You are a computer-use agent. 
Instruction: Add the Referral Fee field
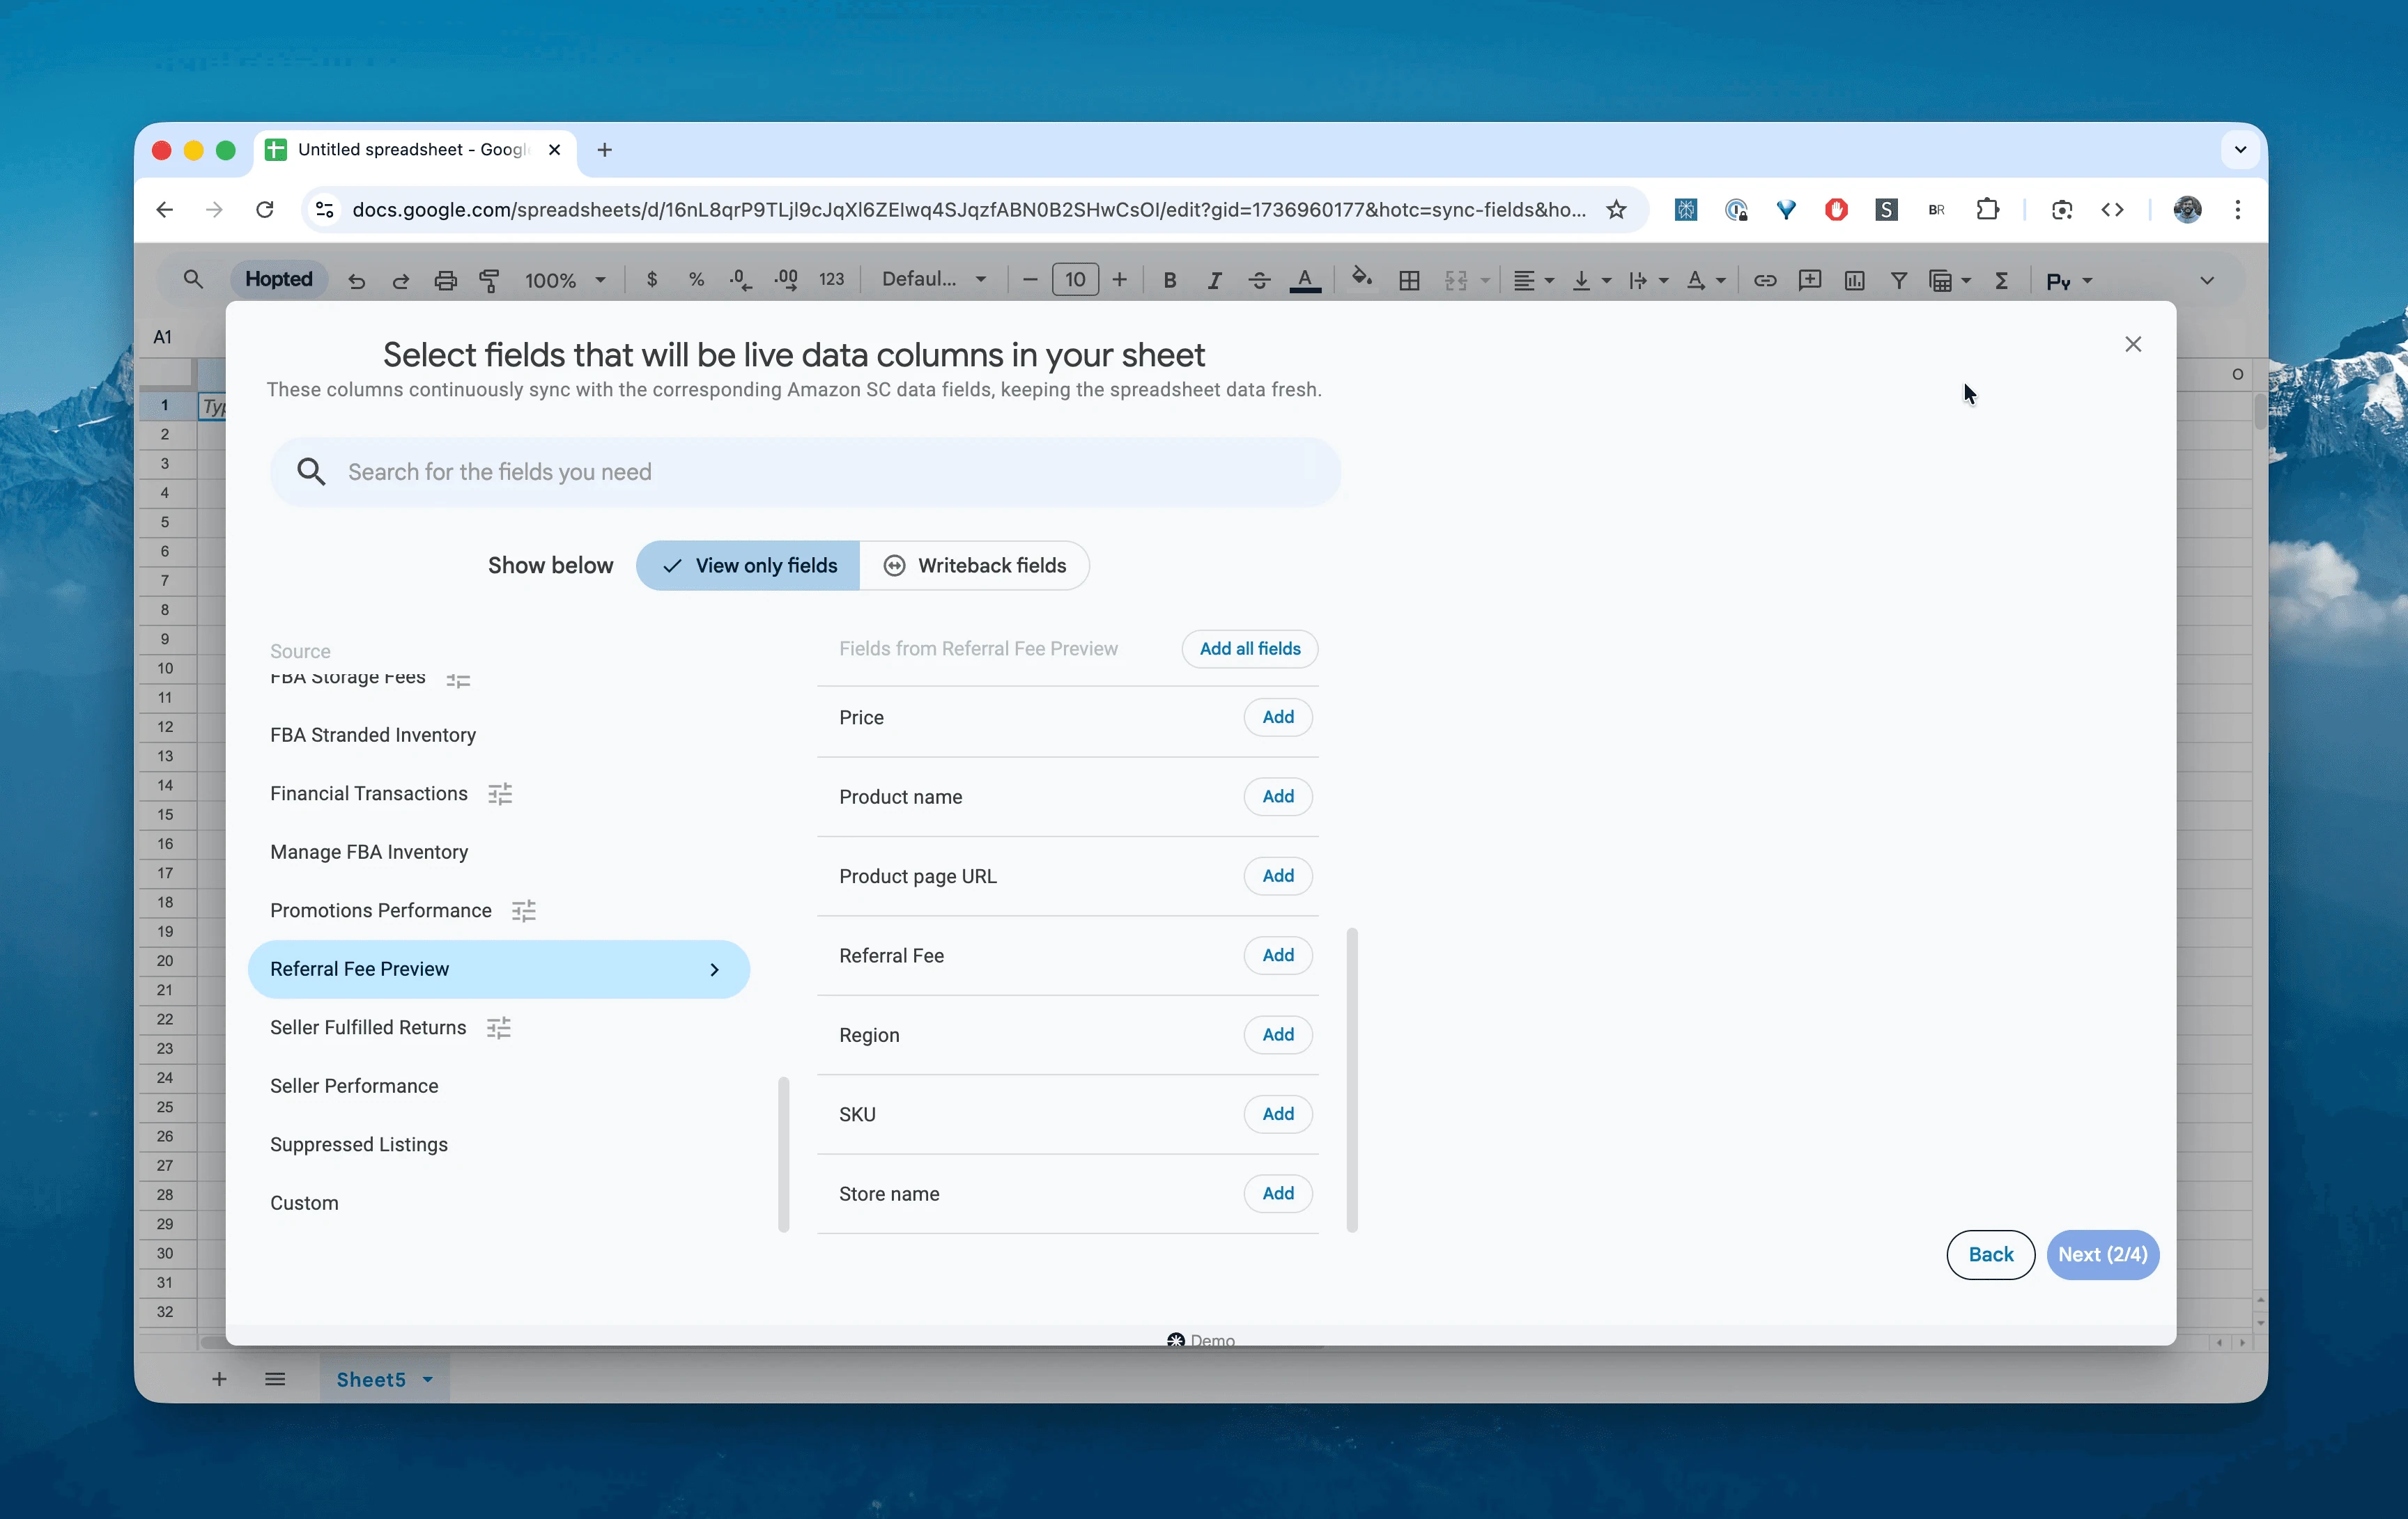[x=1277, y=956]
